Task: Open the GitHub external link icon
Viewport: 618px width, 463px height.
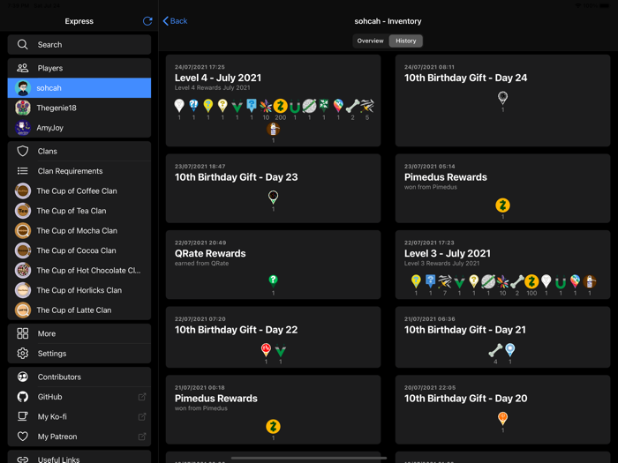Action: coord(142,397)
